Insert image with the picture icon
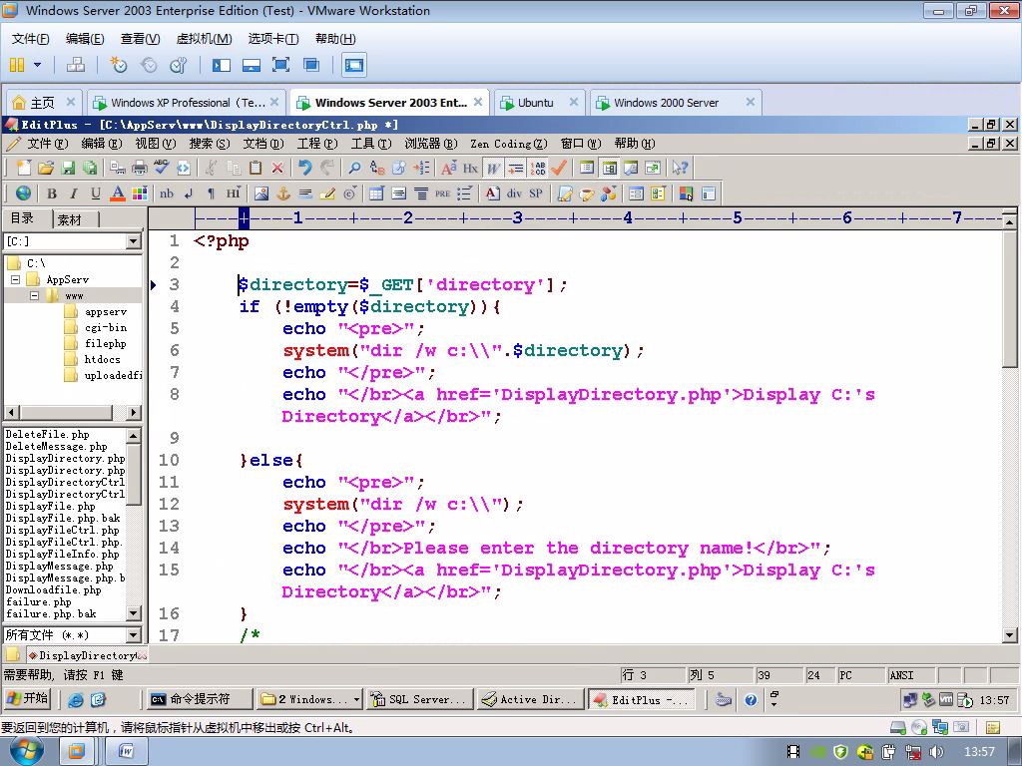 point(261,193)
